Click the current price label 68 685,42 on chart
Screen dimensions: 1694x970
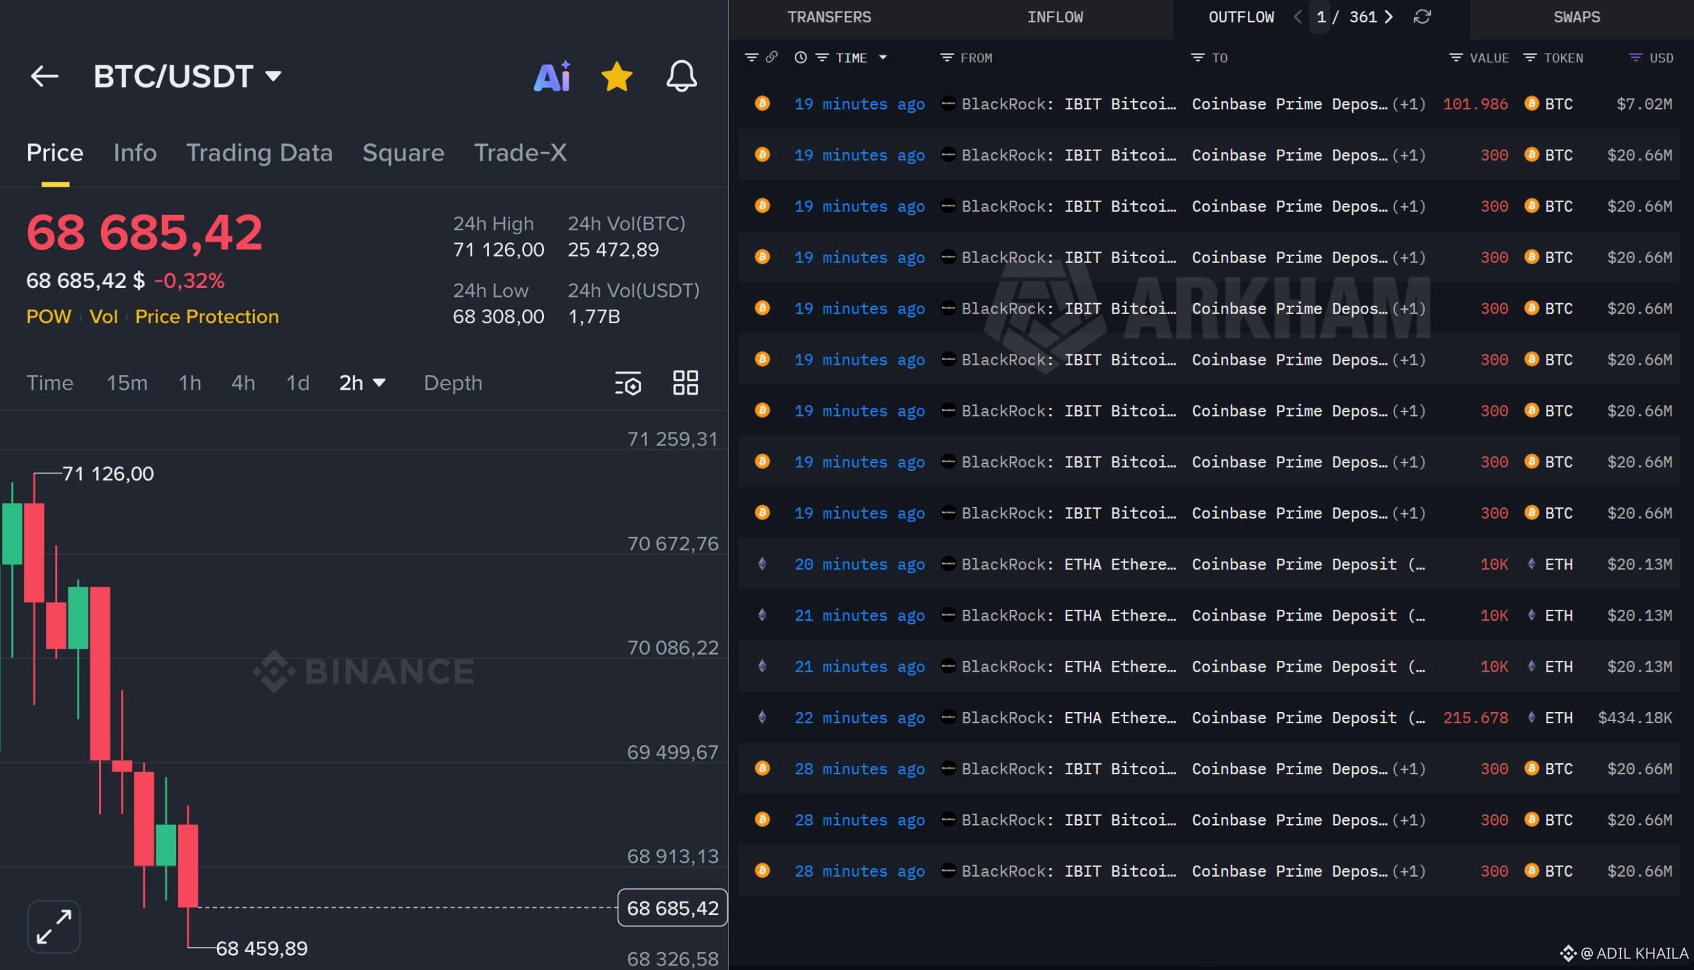point(672,907)
